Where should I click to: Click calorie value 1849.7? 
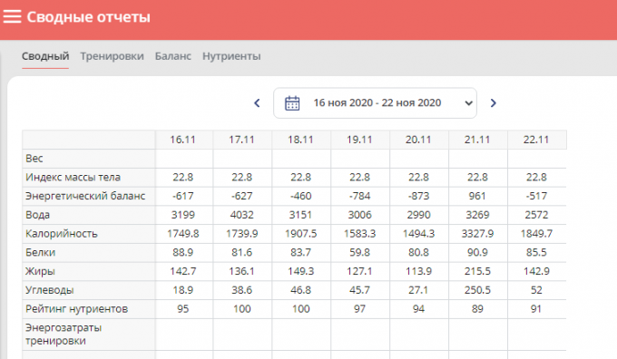point(536,234)
